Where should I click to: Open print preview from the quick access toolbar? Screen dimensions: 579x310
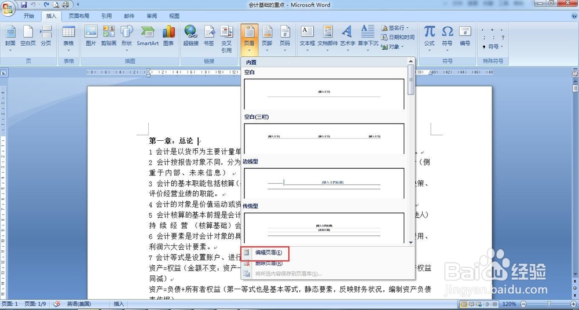click(x=56, y=5)
